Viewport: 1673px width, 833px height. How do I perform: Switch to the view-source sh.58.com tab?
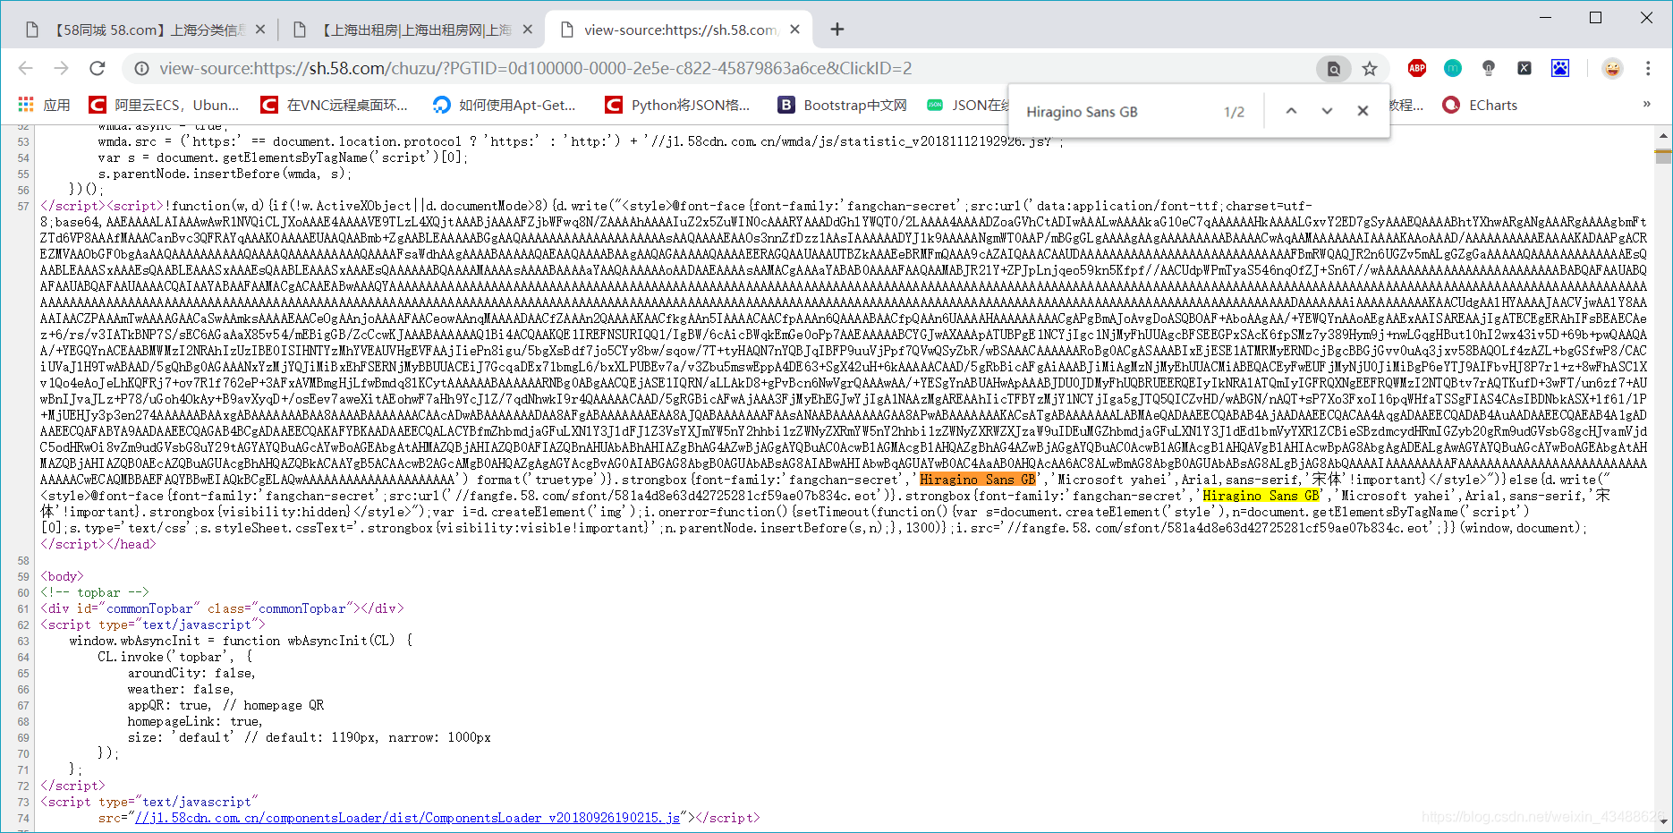(x=680, y=30)
